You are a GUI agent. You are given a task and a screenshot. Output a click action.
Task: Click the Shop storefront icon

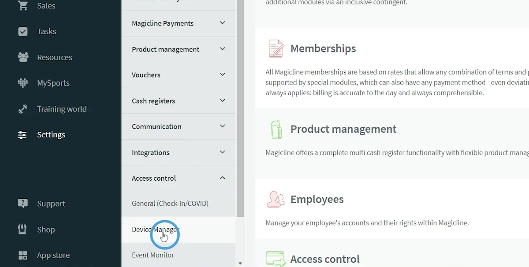click(22, 230)
